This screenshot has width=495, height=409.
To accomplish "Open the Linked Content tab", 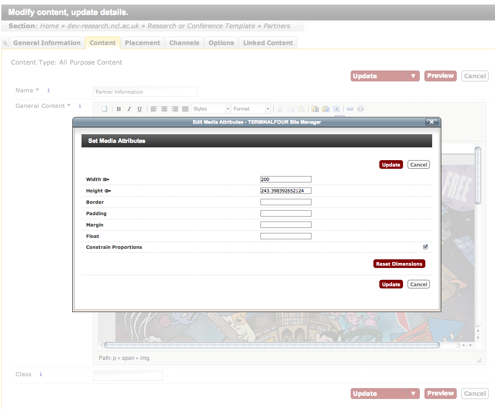I will [x=268, y=43].
